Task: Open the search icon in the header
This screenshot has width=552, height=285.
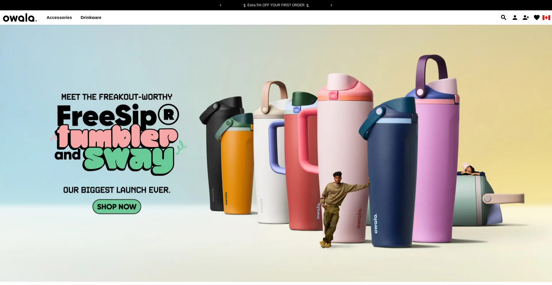Action: (503, 18)
